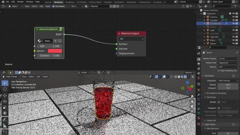Click the IOR 1.330 value slider
Image resolution: width=240 pixels, height=135 pixels.
(49, 46)
